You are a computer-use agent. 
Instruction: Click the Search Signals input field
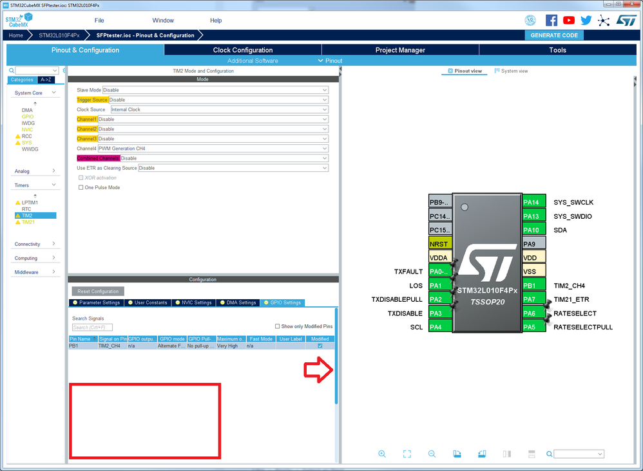pos(92,328)
